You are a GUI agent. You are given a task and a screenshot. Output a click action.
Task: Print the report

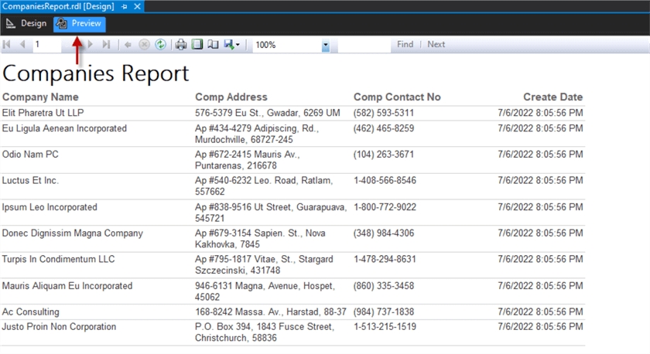click(x=181, y=44)
